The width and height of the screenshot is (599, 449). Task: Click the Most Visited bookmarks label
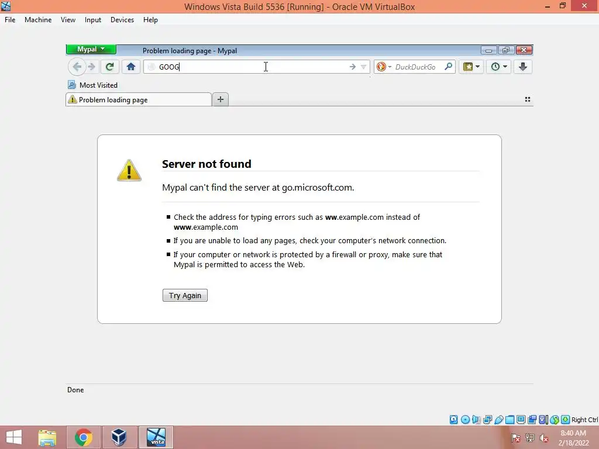pos(98,85)
